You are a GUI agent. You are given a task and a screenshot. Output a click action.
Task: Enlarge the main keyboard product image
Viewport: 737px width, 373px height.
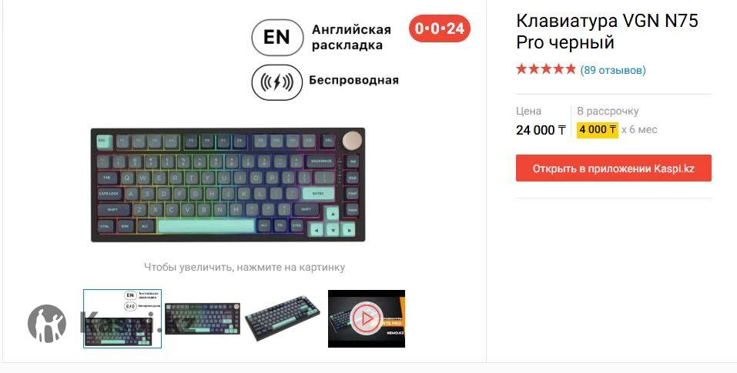(228, 185)
